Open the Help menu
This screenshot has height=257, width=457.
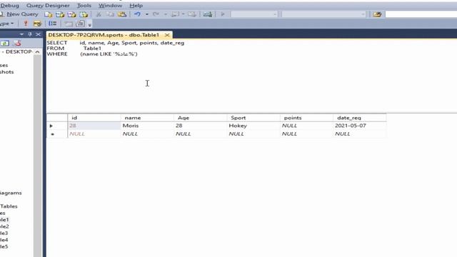click(136, 6)
